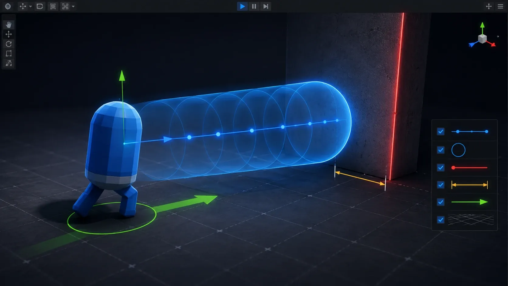Select the Move tool in left toolbar
Image resolution: width=508 pixels, height=286 pixels.
[9, 34]
